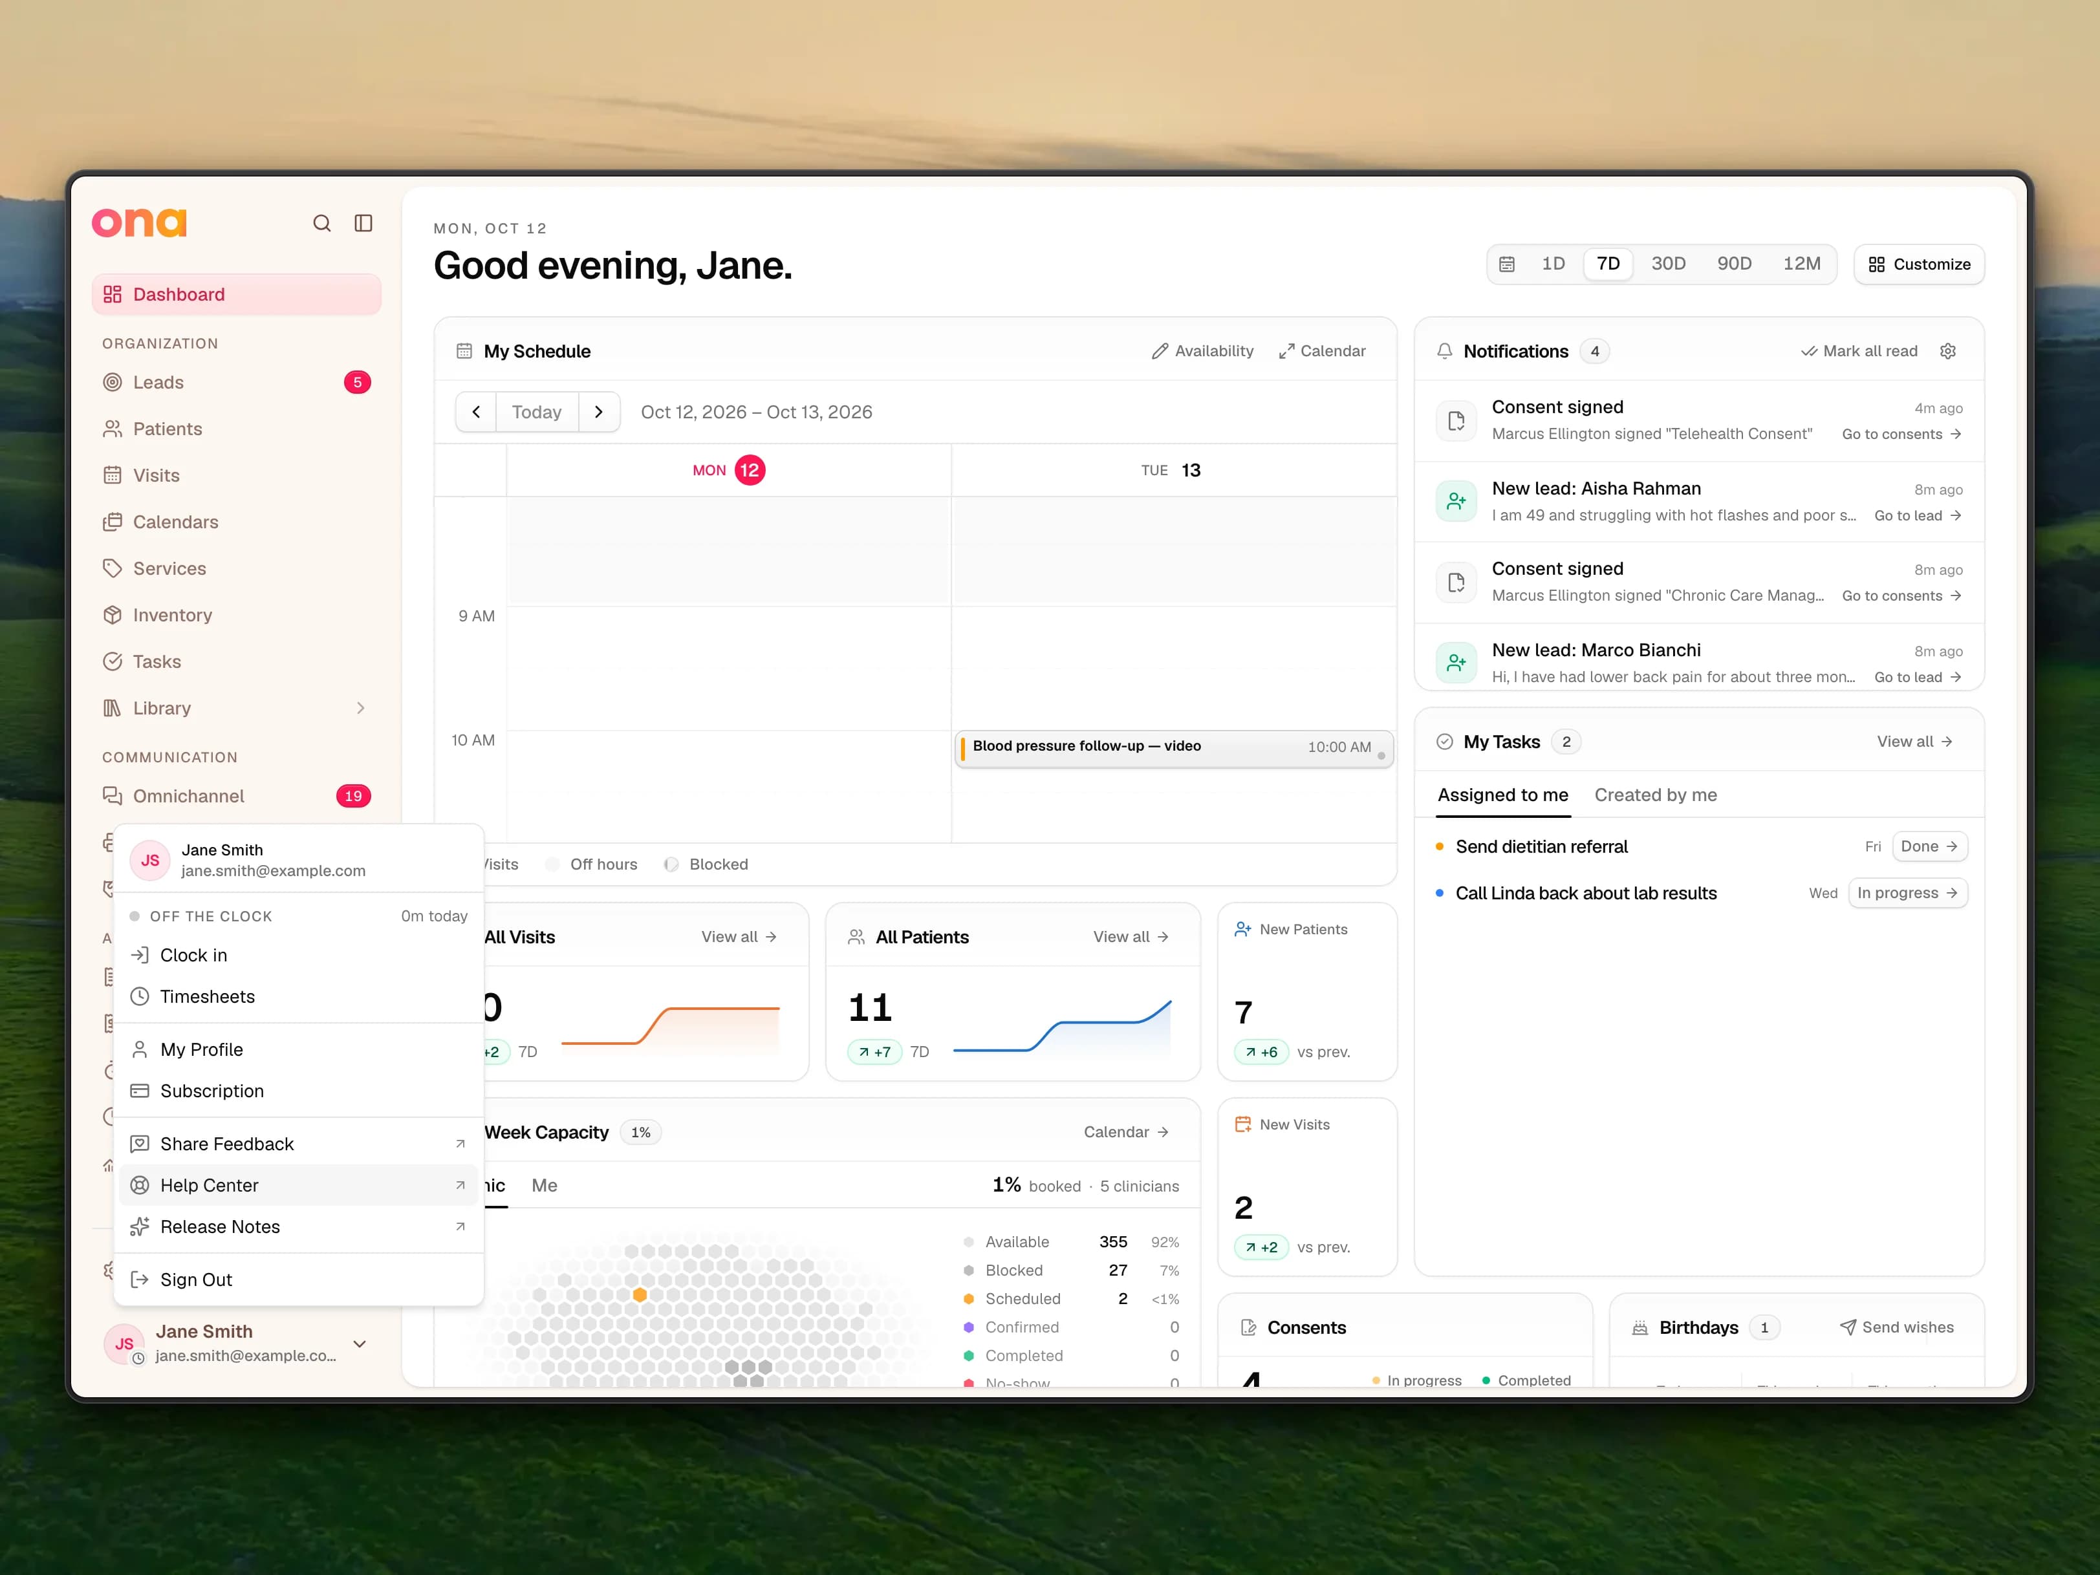Open Inventory in the sidebar
The image size is (2100, 1575).
tap(237, 615)
